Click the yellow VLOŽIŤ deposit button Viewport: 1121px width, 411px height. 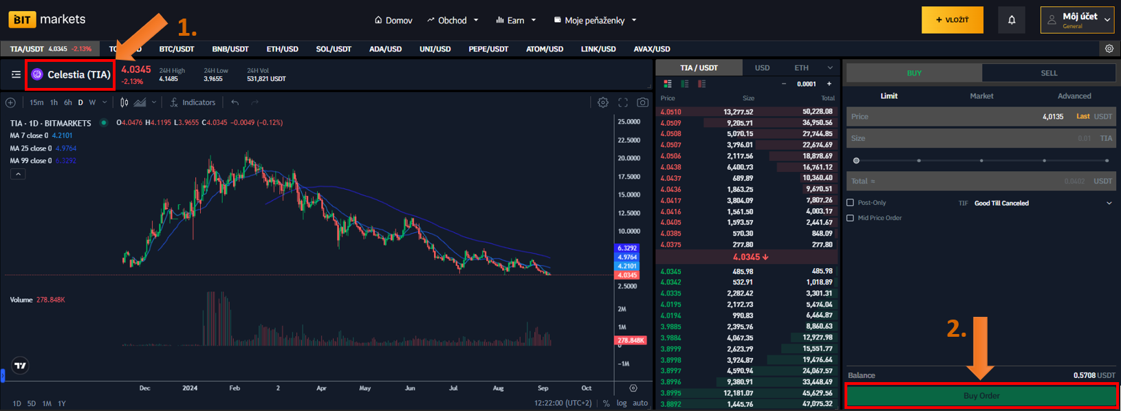[952, 20]
